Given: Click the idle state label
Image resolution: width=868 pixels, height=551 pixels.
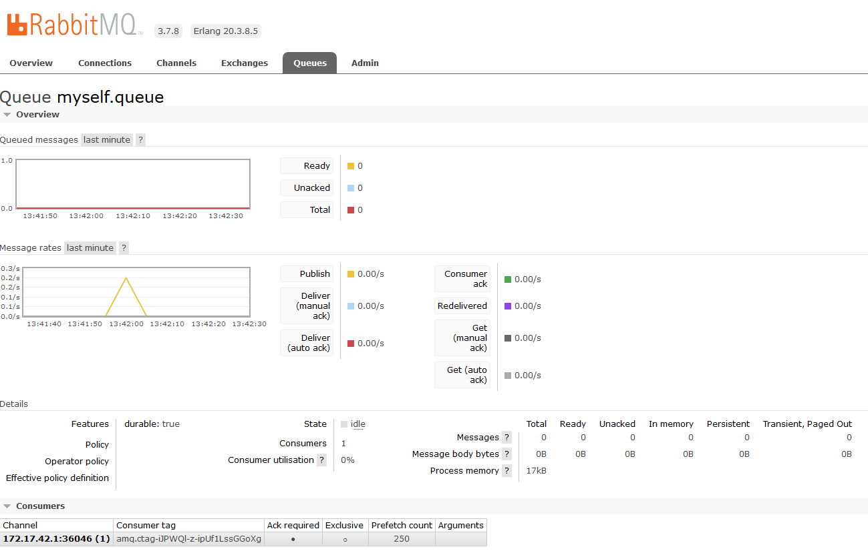Looking at the screenshot, I should click(x=358, y=424).
